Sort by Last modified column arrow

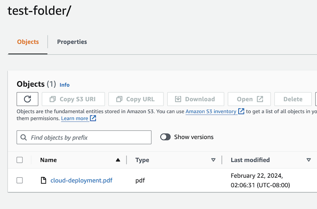(x=308, y=160)
